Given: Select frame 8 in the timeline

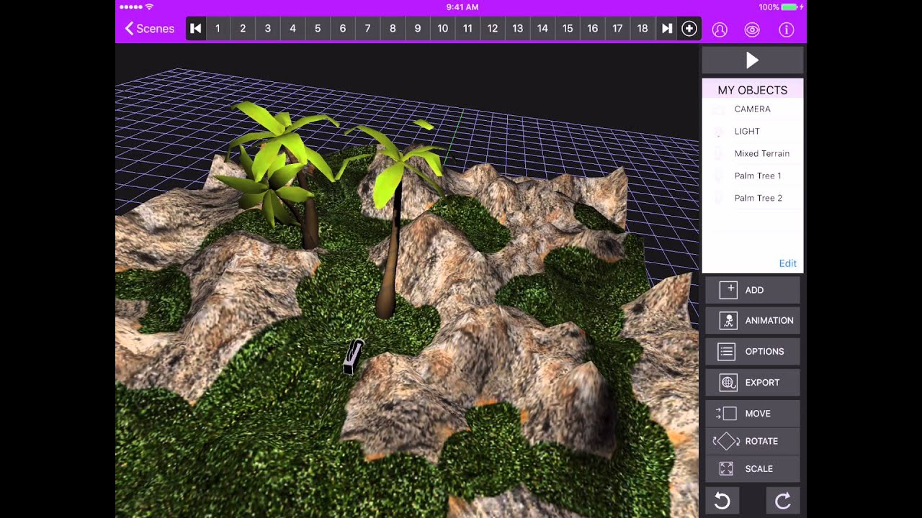Looking at the screenshot, I should 393,28.
